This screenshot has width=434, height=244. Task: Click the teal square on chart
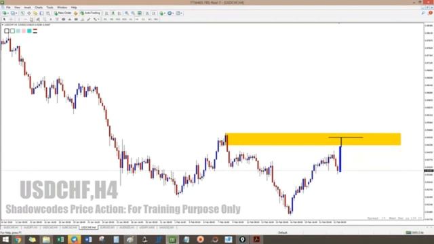tap(29, 31)
